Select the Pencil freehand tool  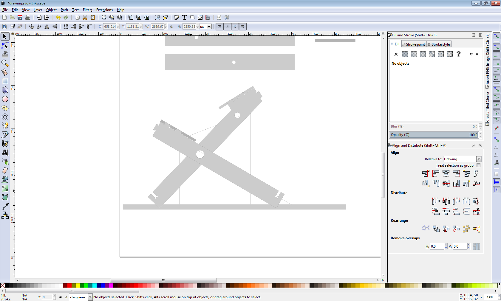click(5, 126)
